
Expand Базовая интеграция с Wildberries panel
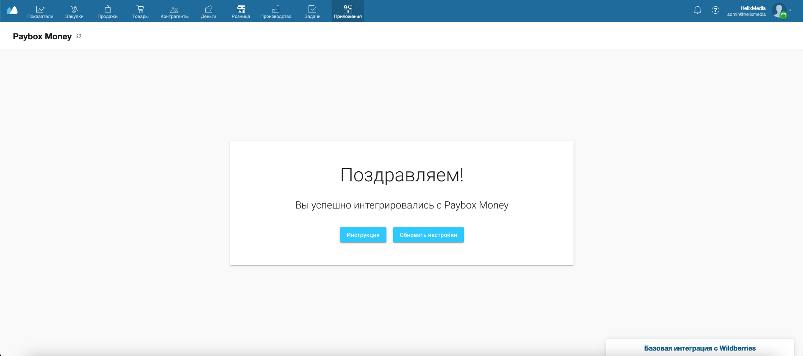pos(700,348)
